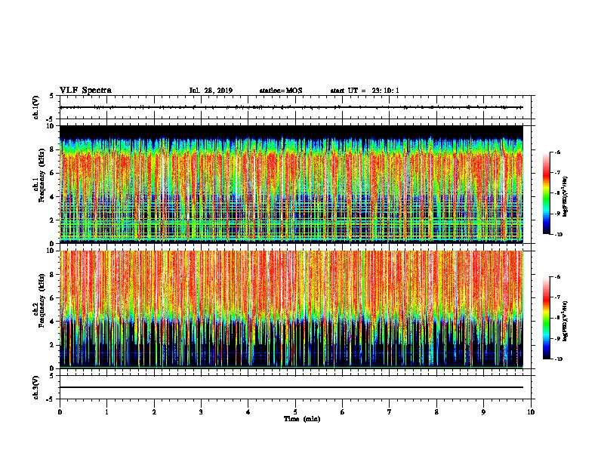Click the "Time (min)" x-axis label
Viewport: 598px width, 462px height.
[302, 419]
